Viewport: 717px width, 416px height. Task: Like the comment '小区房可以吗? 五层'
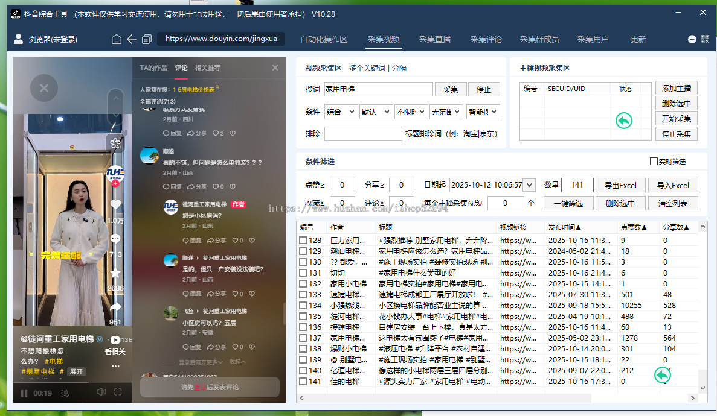[237, 347]
